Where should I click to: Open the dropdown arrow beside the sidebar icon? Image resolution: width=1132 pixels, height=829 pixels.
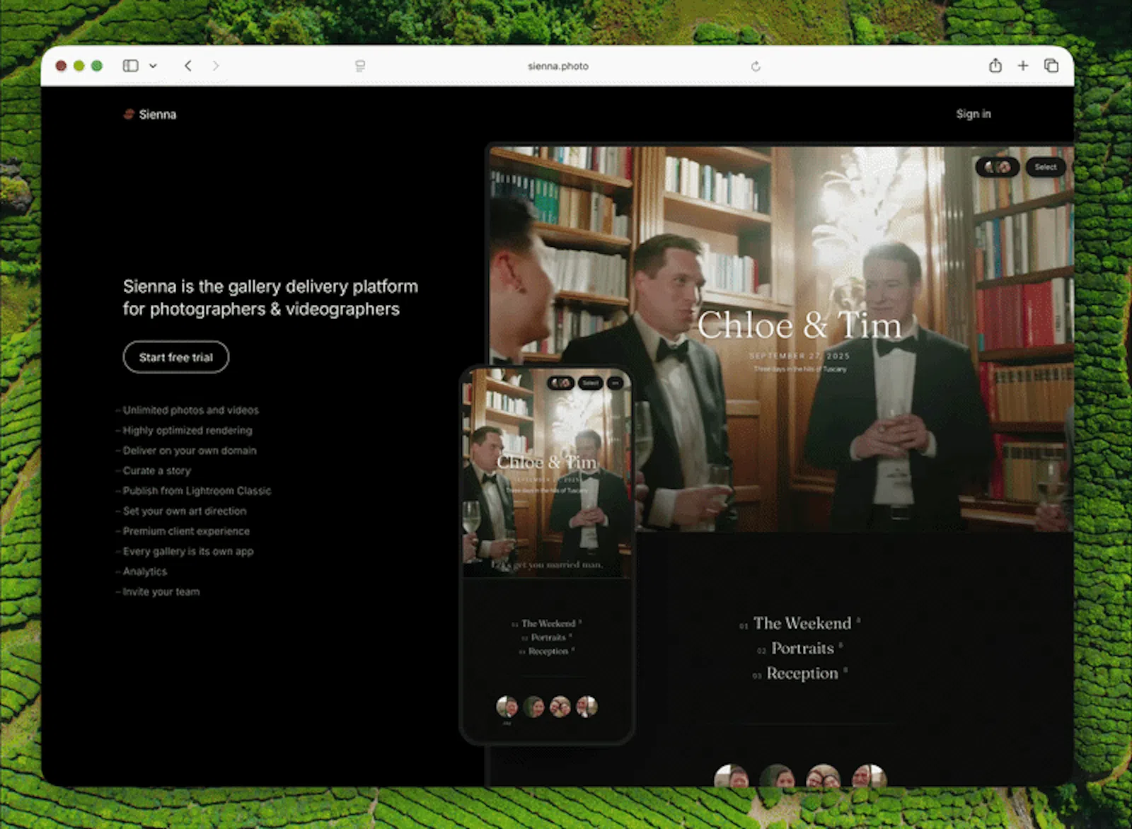[x=153, y=66]
